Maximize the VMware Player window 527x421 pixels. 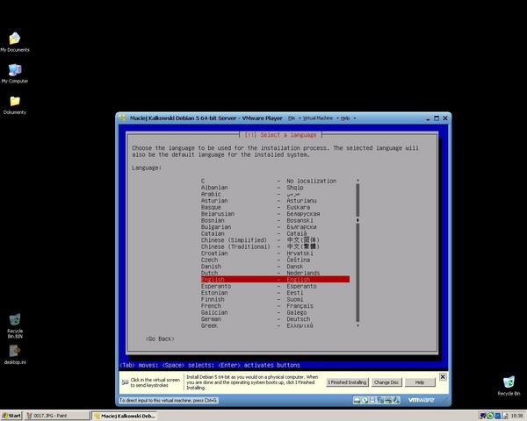(x=437, y=118)
